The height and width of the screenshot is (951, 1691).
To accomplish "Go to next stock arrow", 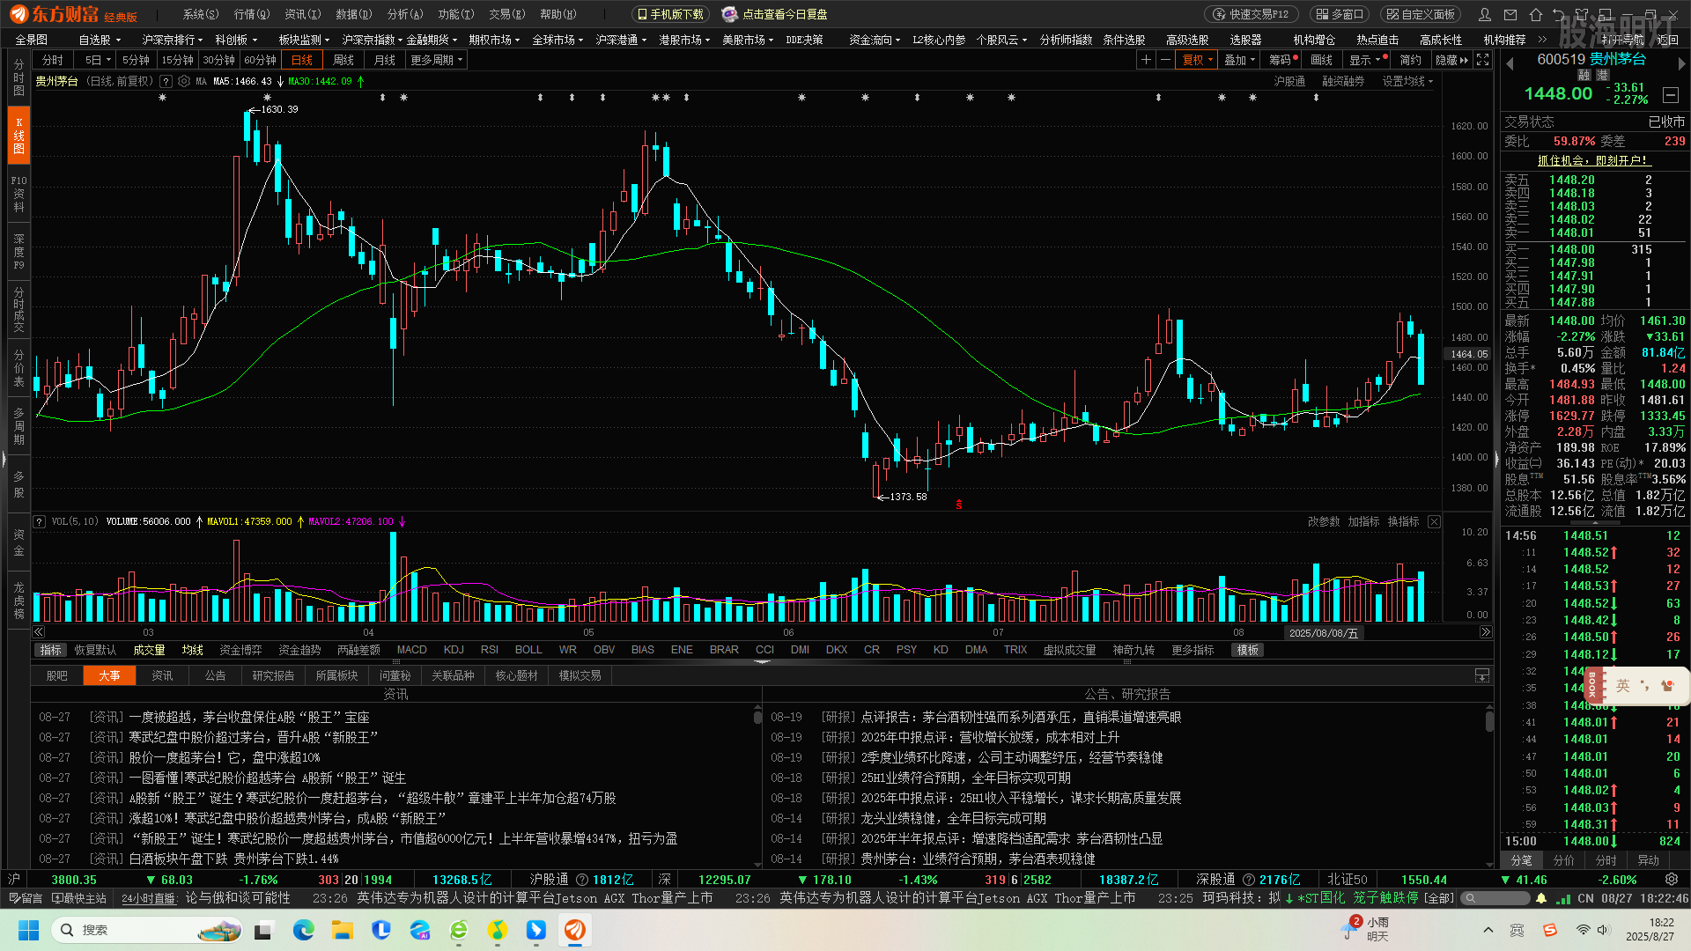I will (1681, 63).
